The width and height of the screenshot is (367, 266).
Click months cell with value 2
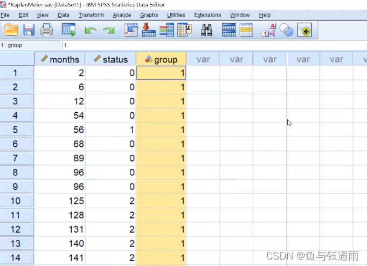(x=60, y=73)
